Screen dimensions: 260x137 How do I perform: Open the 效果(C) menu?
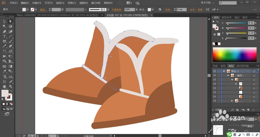coord(72,3)
